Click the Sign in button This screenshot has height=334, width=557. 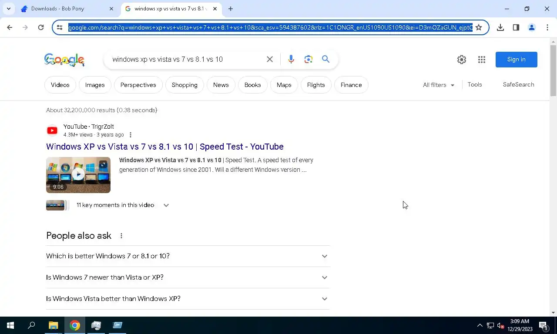(517, 60)
